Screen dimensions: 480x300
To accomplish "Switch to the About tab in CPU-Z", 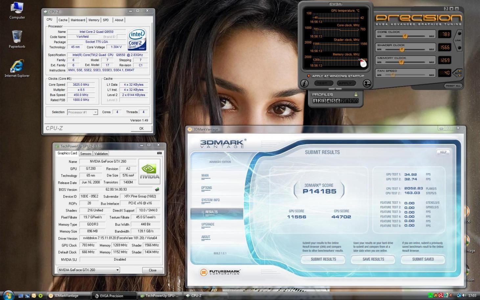I will [x=119, y=20].
